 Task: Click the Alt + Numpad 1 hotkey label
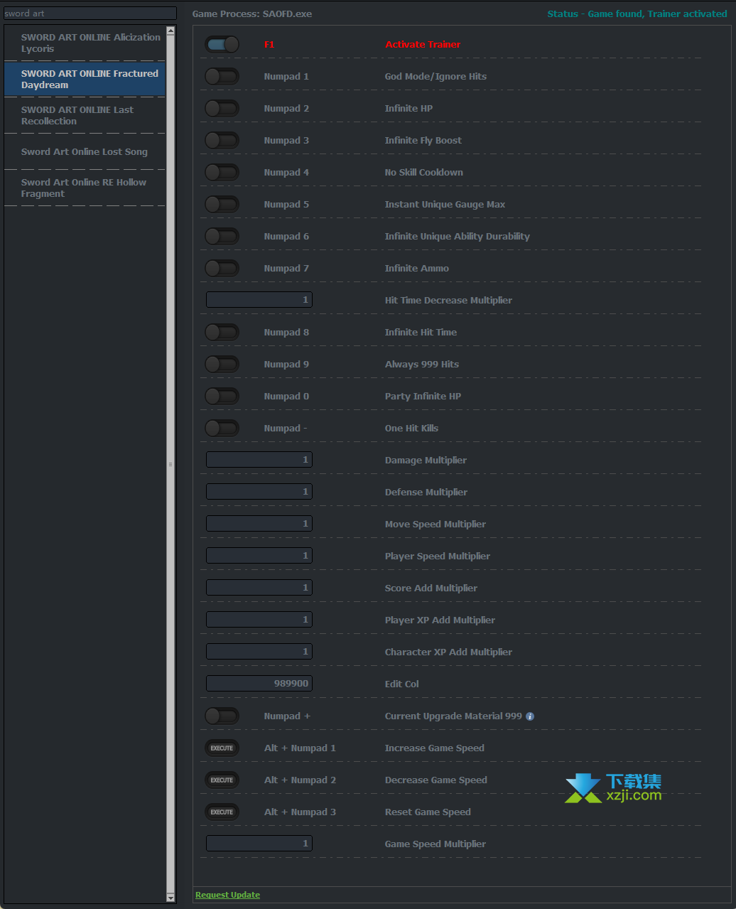coord(300,748)
